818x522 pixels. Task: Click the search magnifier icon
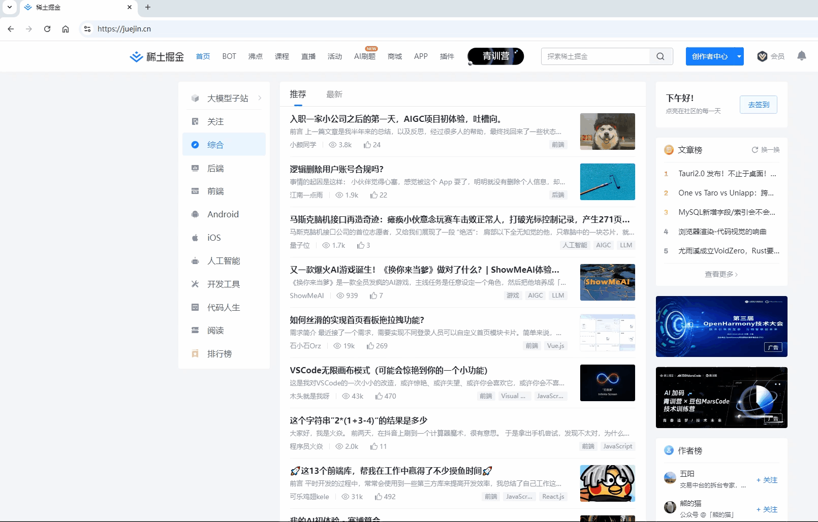pyautogui.click(x=660, y=56)
